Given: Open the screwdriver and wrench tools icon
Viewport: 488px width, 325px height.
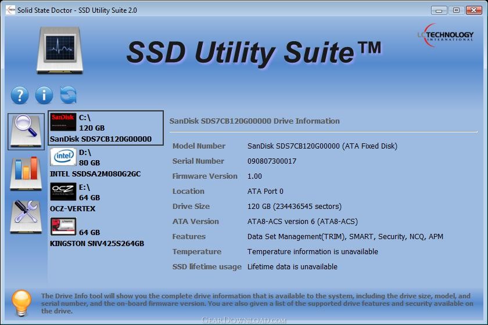Looking at the screenshot, I should click(x=26, y=216).
